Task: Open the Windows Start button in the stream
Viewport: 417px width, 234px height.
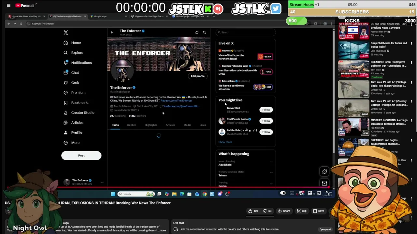Action: [113, 194]
